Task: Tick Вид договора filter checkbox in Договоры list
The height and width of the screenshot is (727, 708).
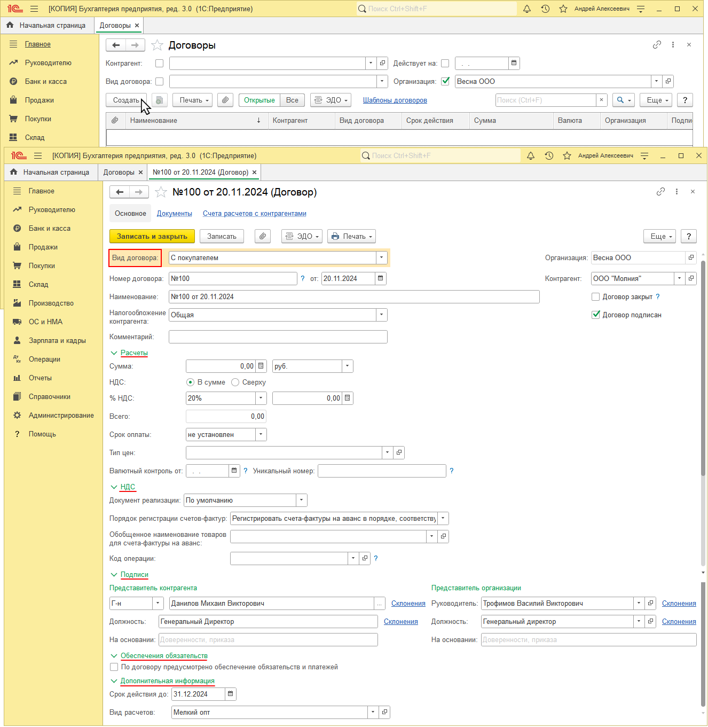Action: 159,81
